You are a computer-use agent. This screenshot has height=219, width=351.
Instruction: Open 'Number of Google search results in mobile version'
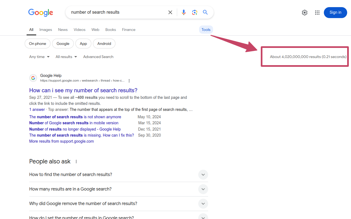(74, 123)
